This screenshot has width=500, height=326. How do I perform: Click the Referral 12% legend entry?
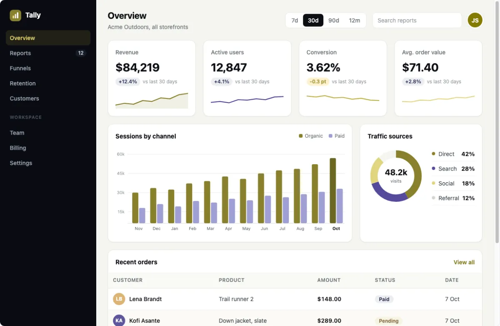(453, 198)
